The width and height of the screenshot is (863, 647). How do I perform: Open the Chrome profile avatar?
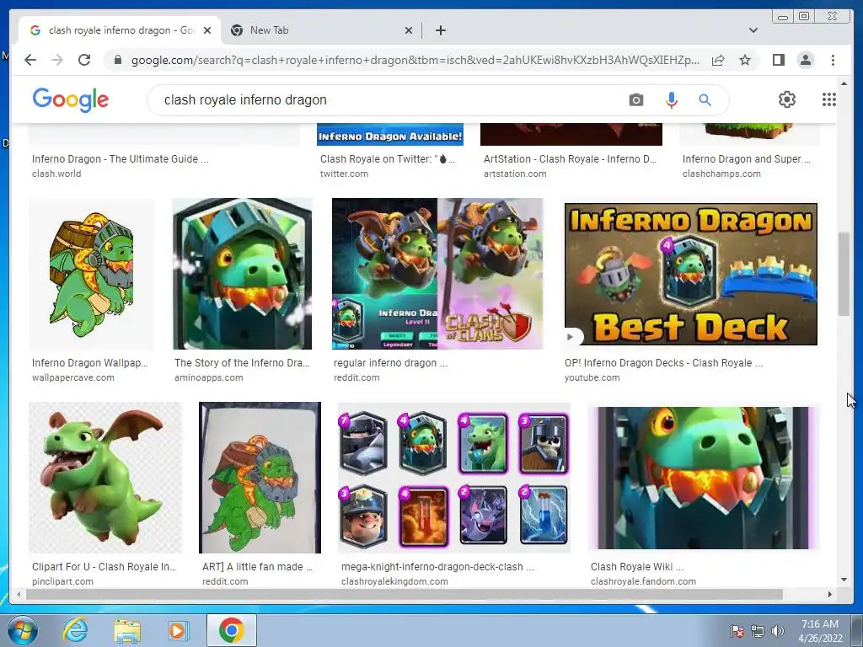805,60
